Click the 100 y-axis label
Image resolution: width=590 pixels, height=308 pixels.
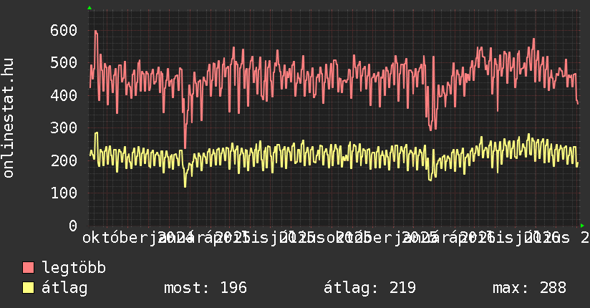64,193
